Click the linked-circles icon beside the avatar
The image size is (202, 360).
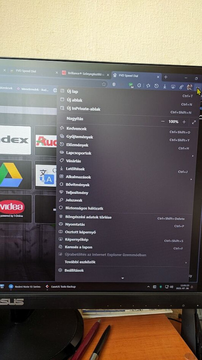click(x=181, y=87)
